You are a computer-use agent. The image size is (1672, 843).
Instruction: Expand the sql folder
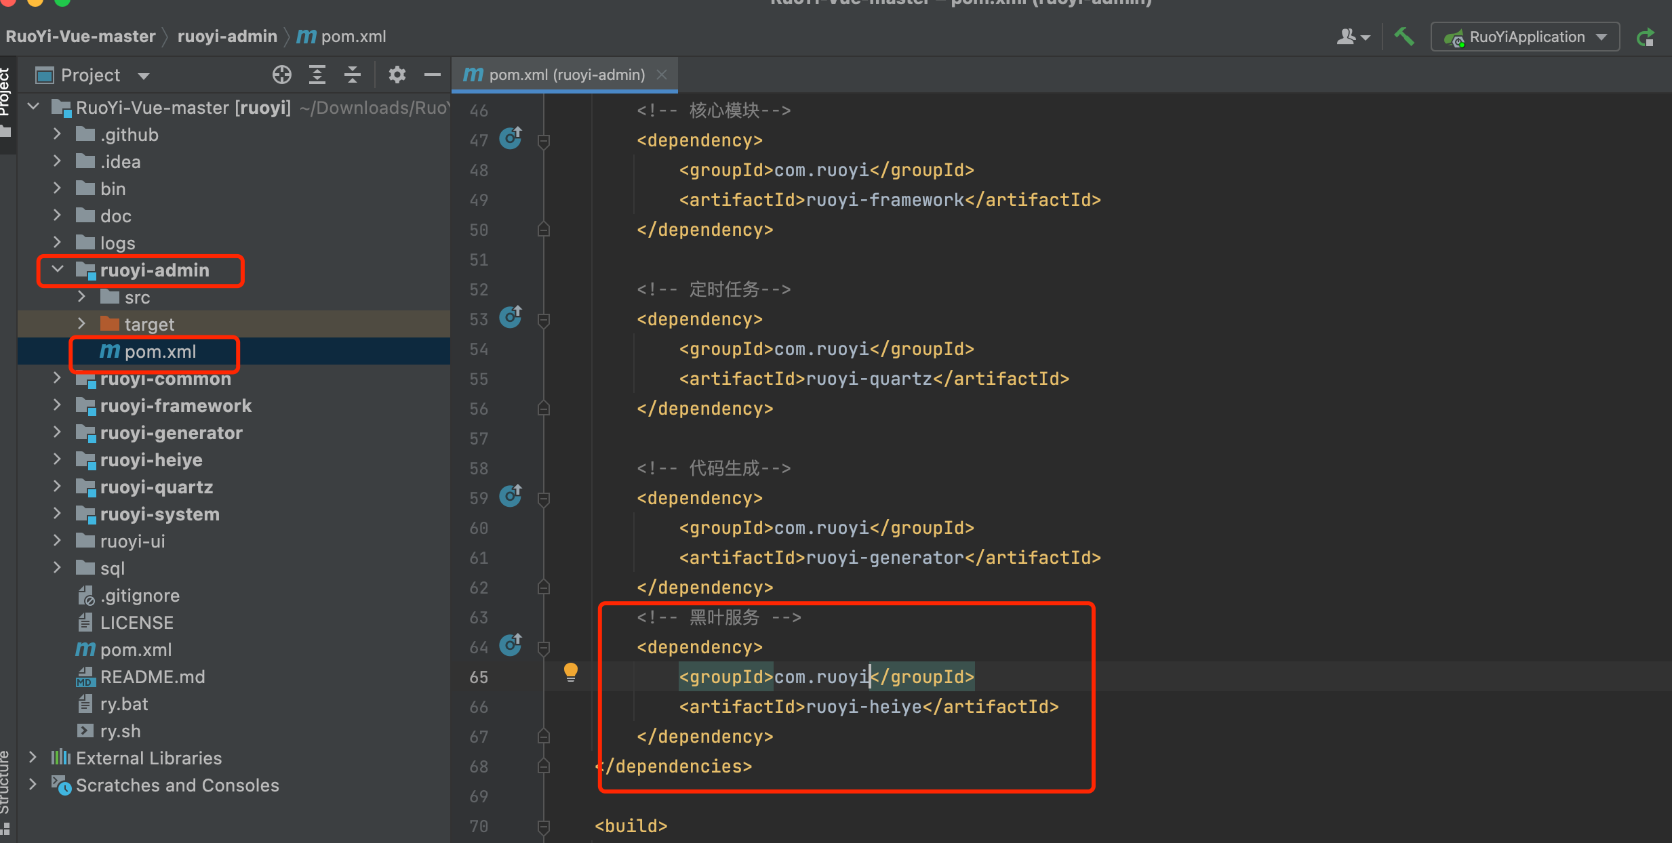pos(58,568)
